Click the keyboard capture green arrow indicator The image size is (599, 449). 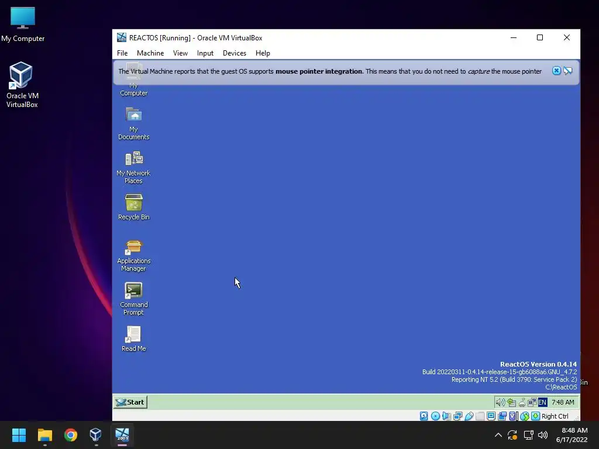click(x=536, y=416)
